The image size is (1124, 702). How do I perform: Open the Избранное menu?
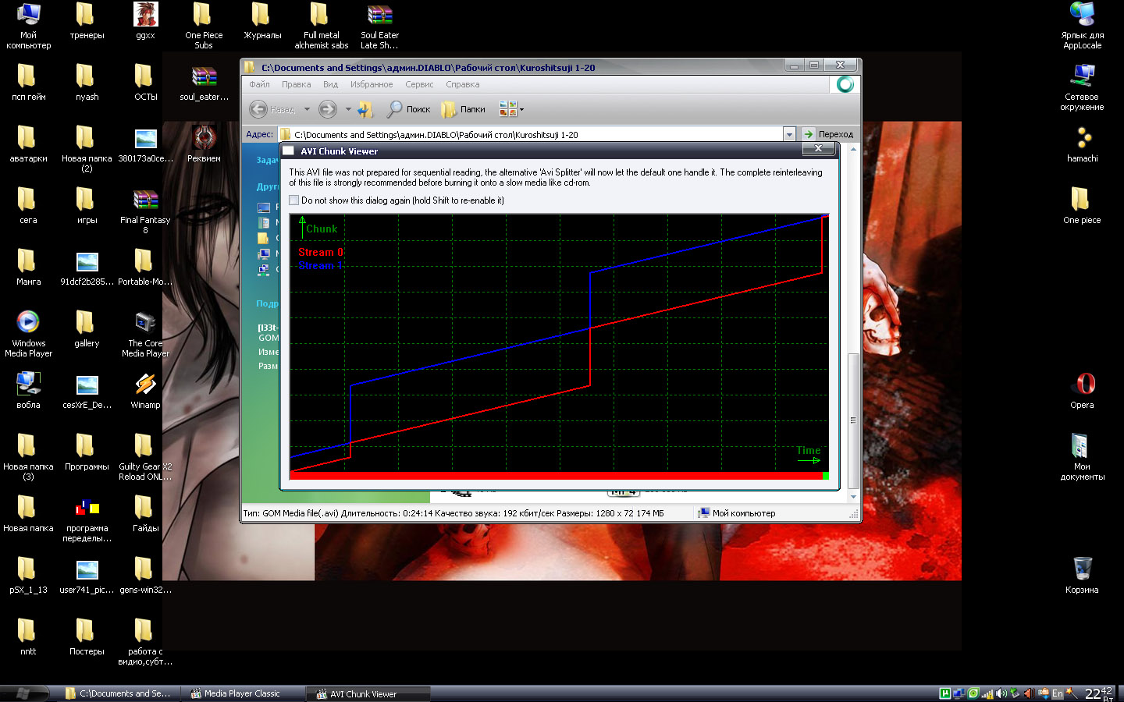tap(372, 84)
